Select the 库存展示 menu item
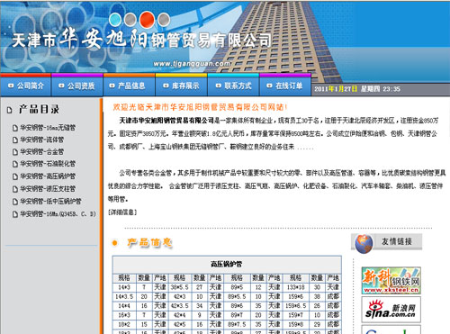The width and height of the screenshot is (450, 334). click(181, 86)
